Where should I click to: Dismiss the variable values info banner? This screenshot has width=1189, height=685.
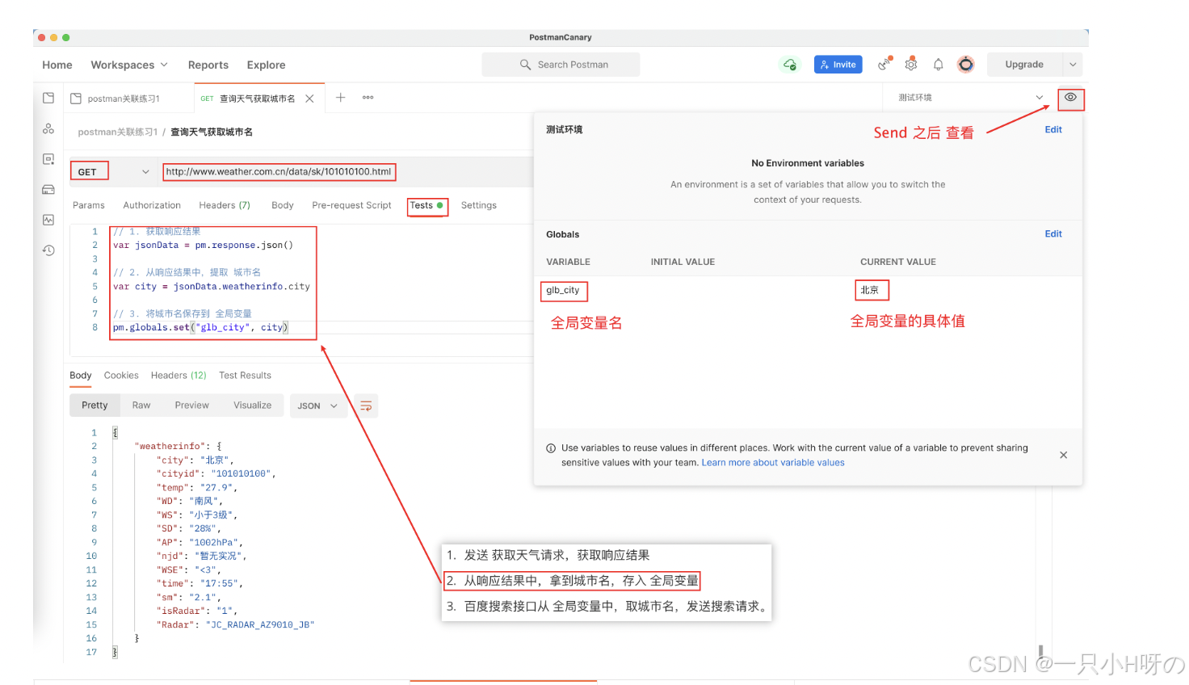click(1064, 455)
